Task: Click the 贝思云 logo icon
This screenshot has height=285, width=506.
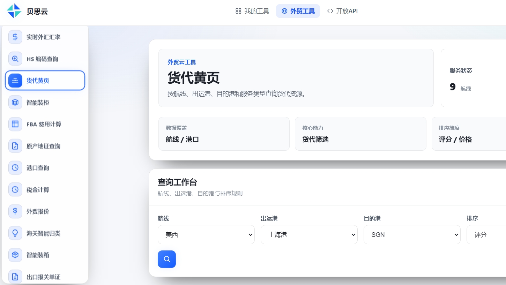Action: click(14, 11)
